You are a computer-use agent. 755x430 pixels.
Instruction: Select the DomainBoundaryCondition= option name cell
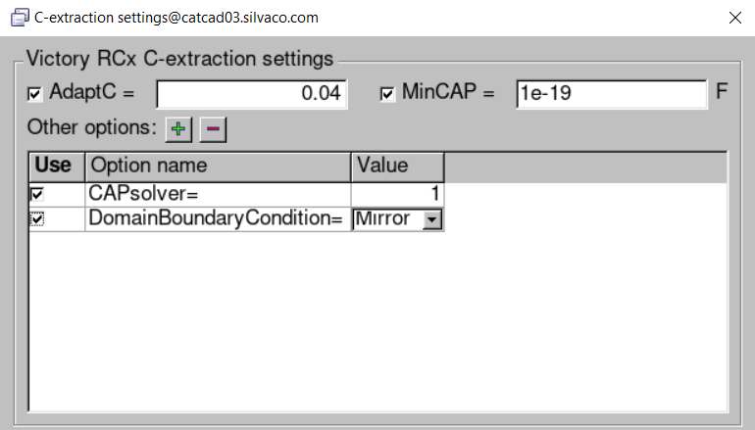coord(218,219)
